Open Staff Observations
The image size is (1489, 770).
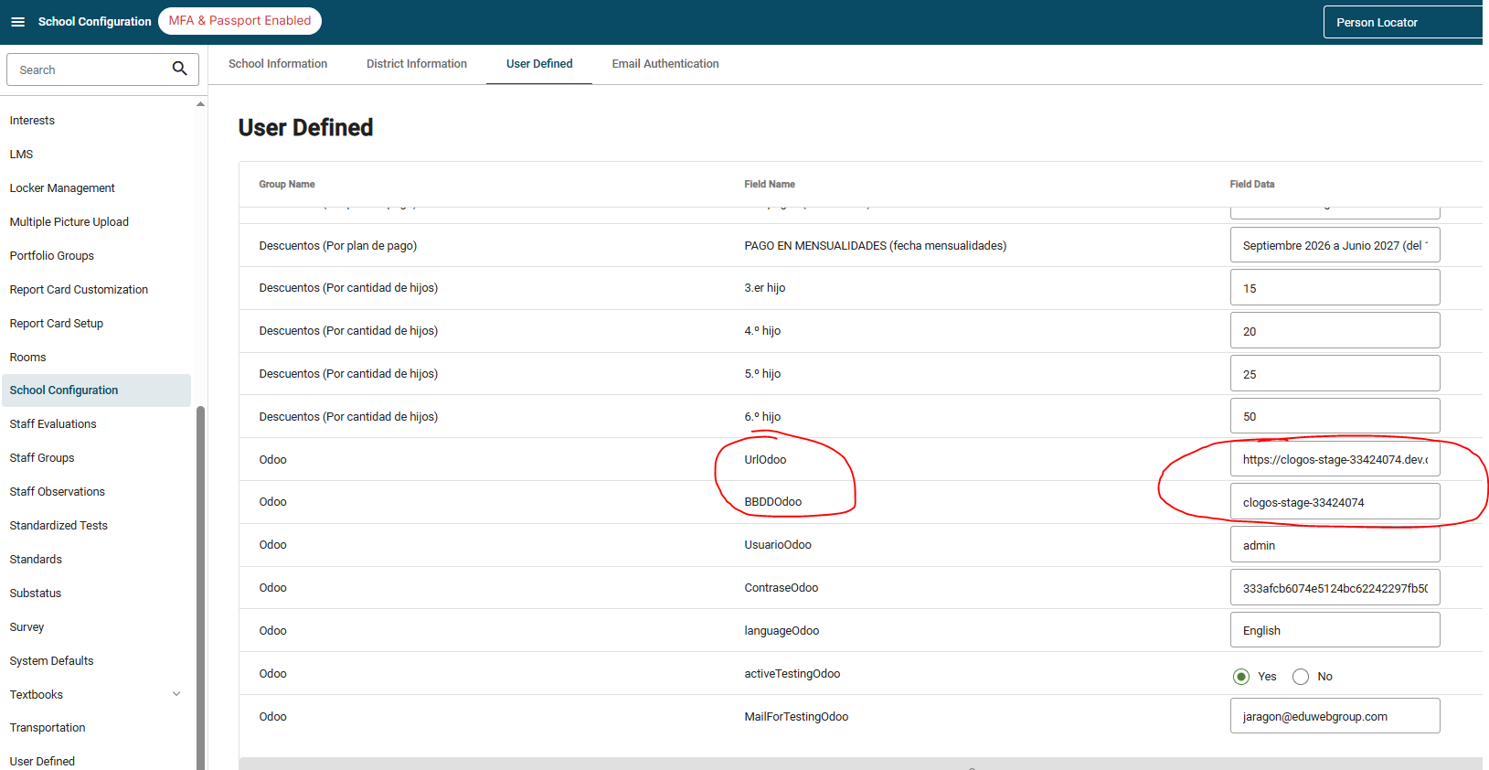coord(58,492)
